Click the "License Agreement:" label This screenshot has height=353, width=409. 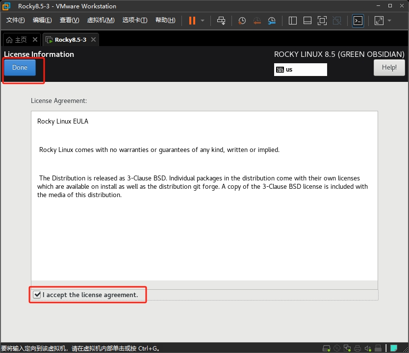click(x=59, y=101)
